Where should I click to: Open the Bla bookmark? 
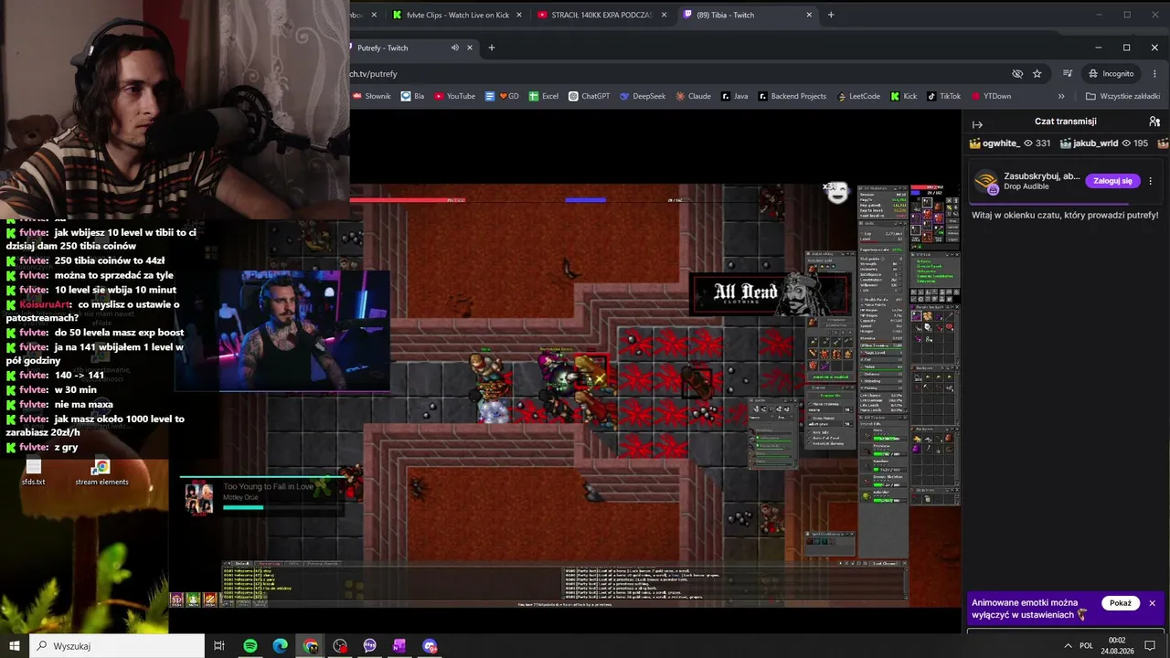[413, 96]
